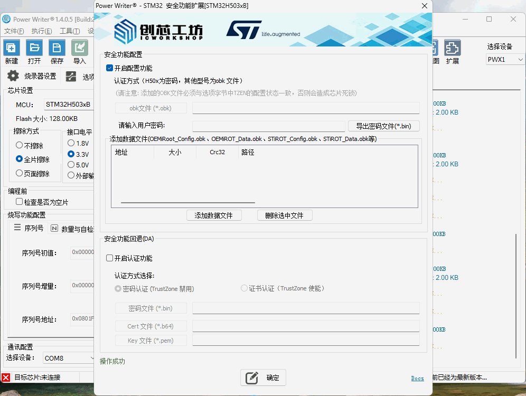Screen dimensions: 526x396
Task: Click the 保存 (Save) disk icon
Action: click(57, 48)
